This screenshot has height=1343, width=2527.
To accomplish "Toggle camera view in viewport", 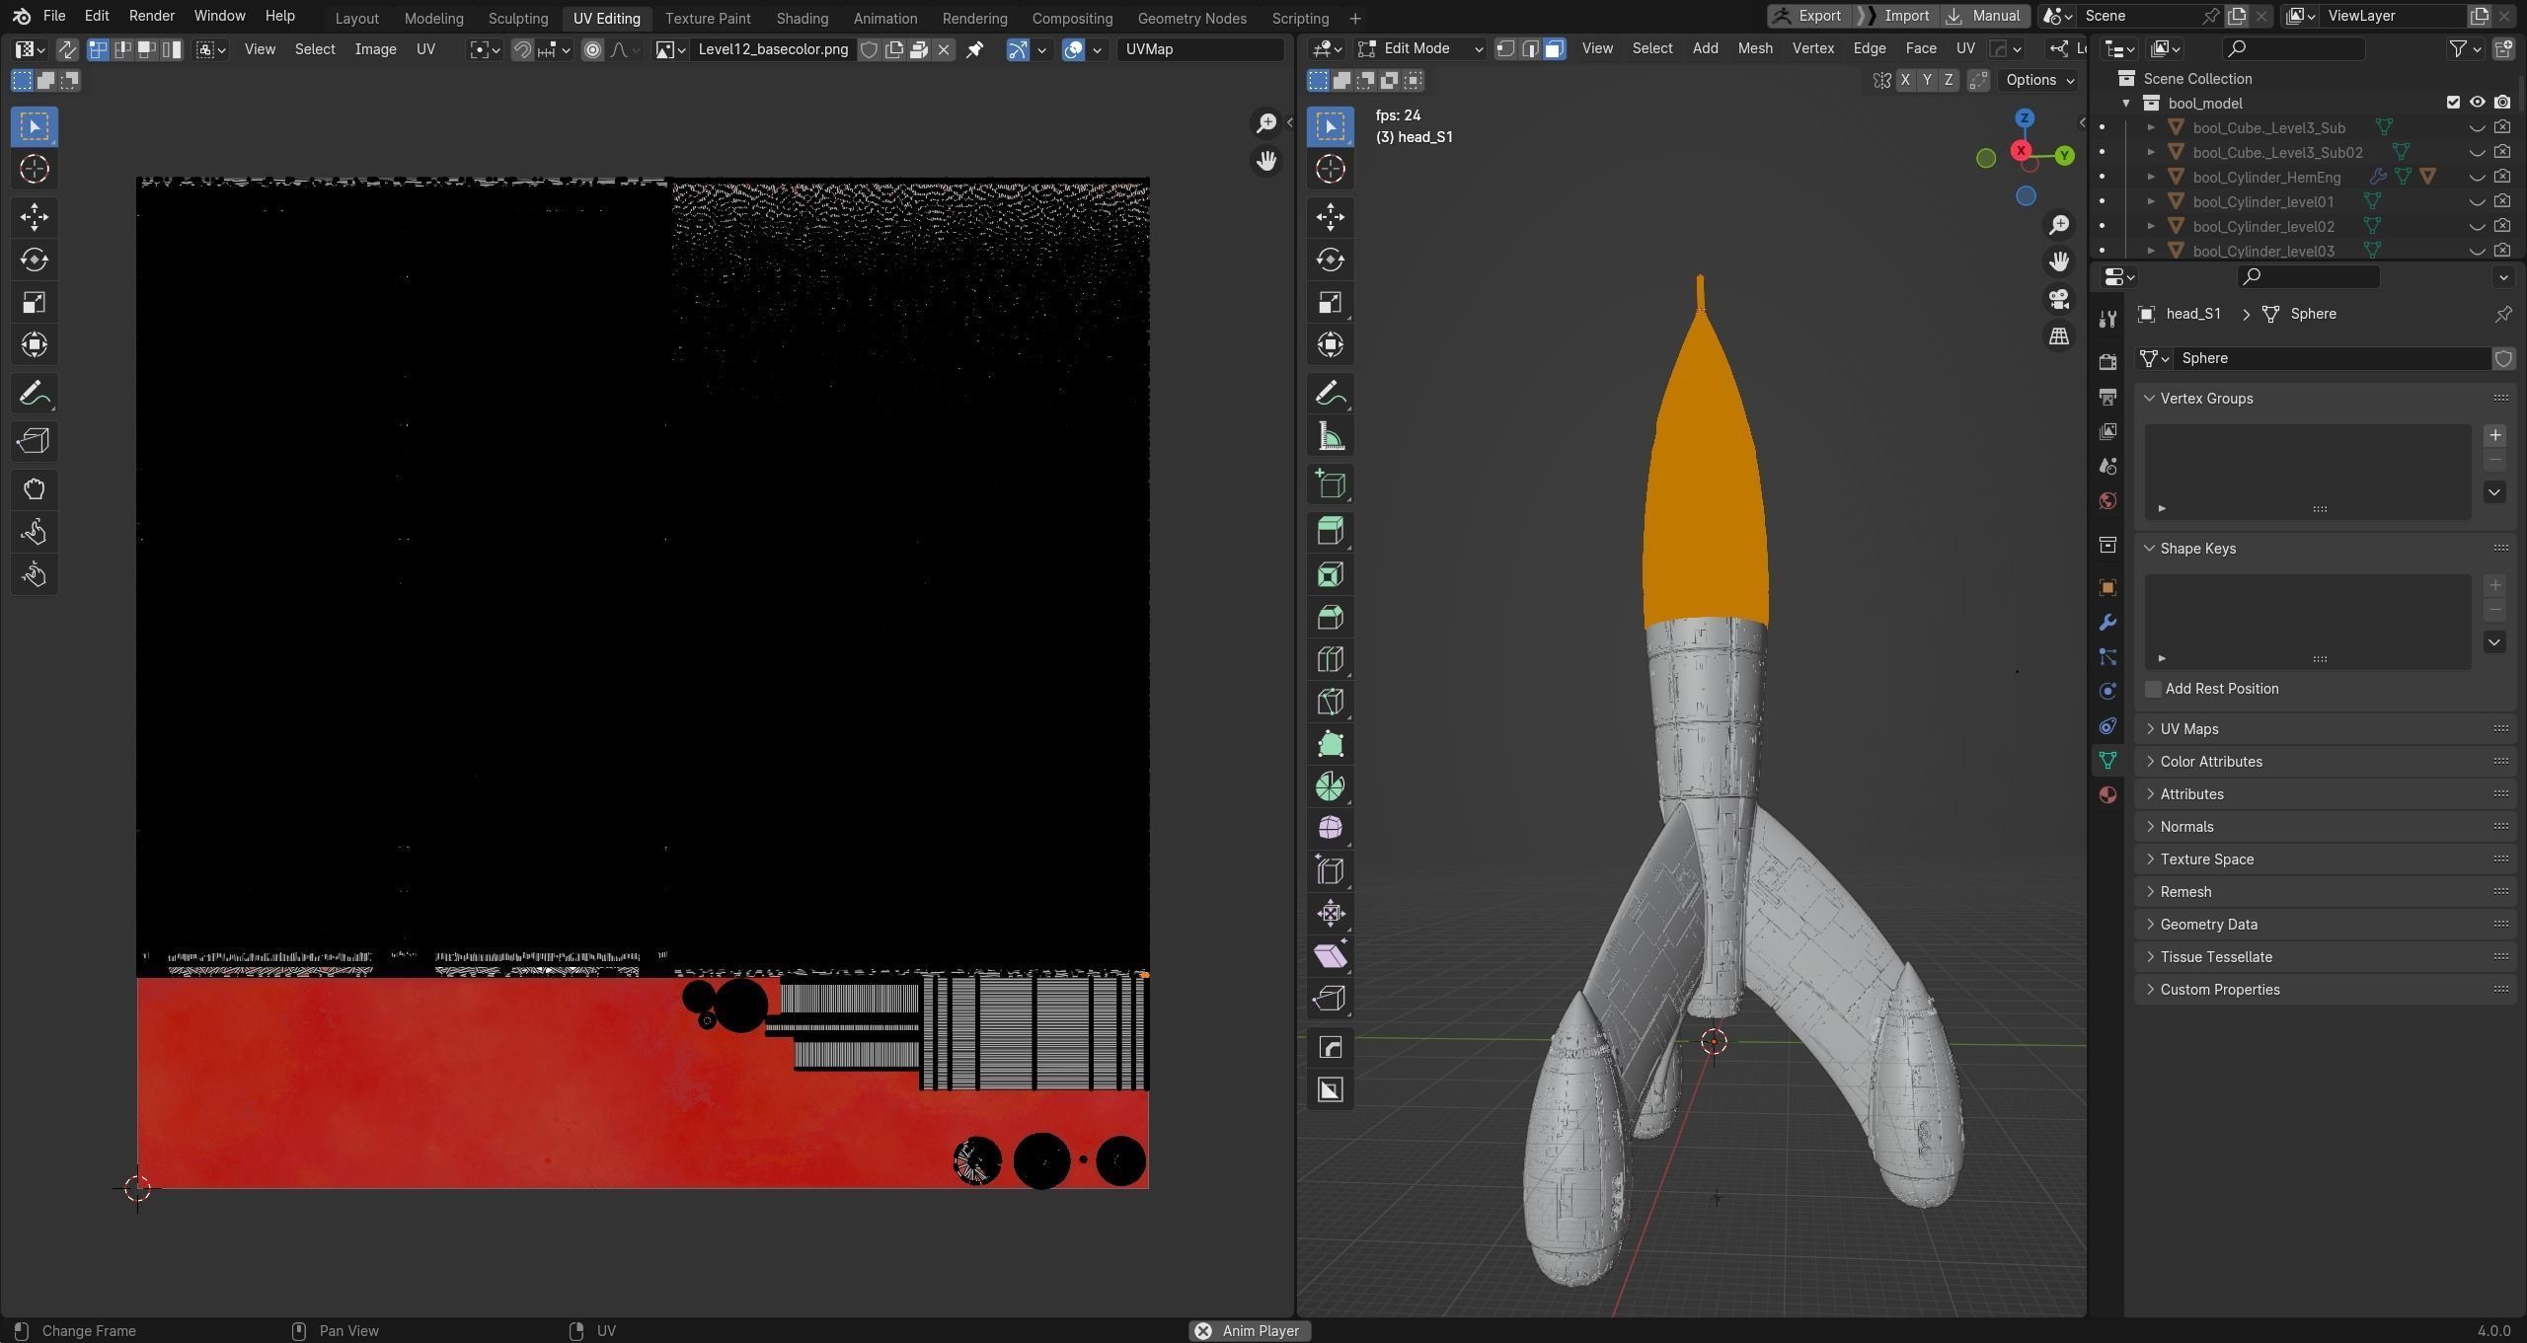I will click(x=2058, y=299).
